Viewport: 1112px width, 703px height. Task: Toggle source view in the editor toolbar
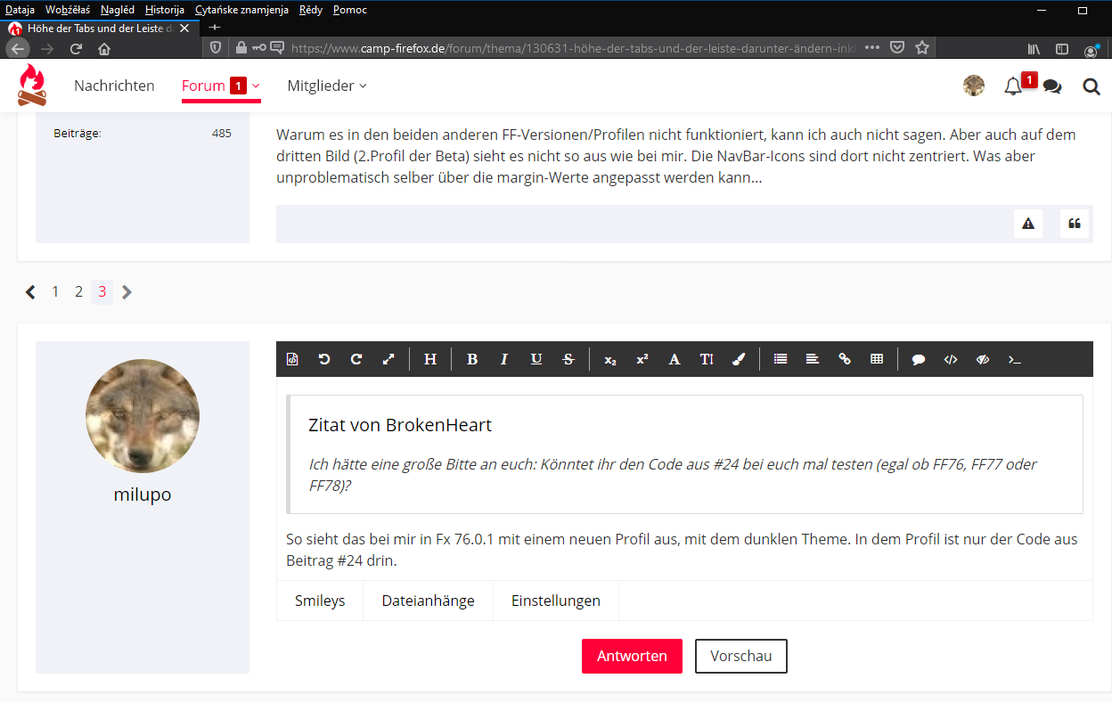click(x=292, y=359)
